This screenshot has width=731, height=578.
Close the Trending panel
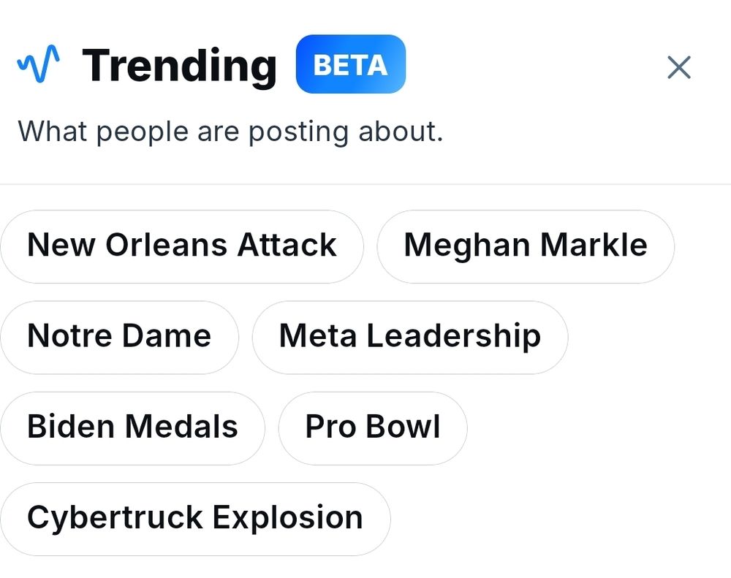[679, 67]
